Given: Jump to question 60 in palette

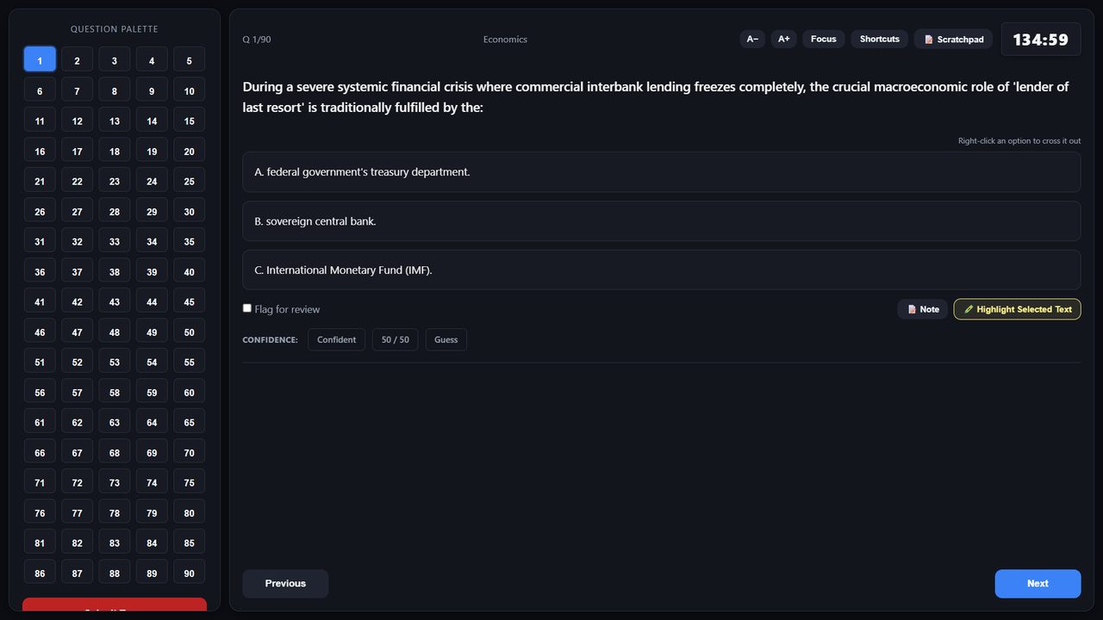Looking at the screenshot, I should pyautogui.click(x=190, y=391).
